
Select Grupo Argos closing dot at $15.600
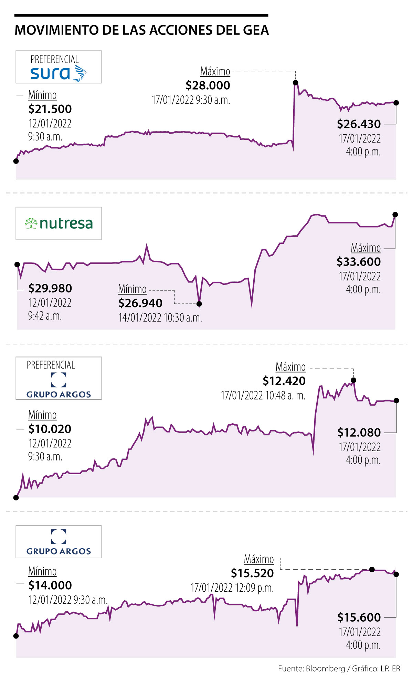click(x=396, y=574)
